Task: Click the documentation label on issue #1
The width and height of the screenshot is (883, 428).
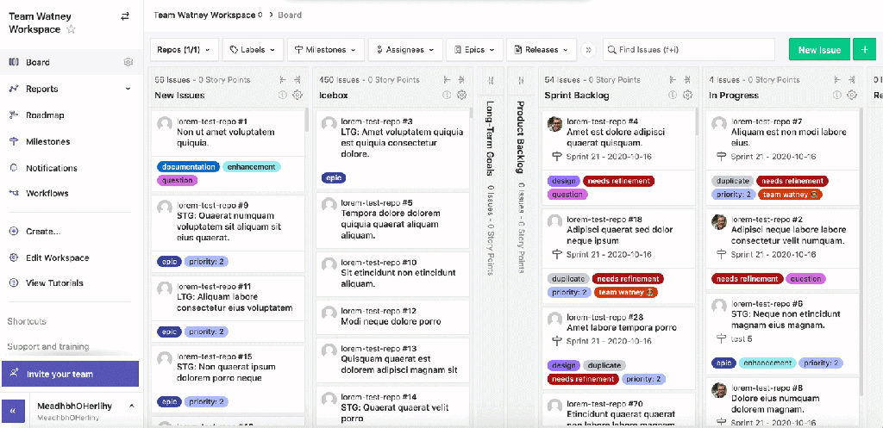Action: click(x=187, y=167)
